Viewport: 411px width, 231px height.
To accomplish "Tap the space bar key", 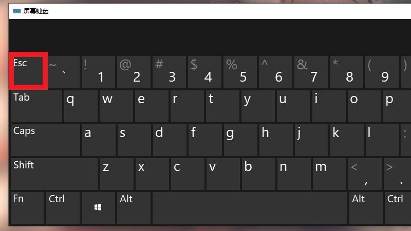I will (x=250, y=208).
